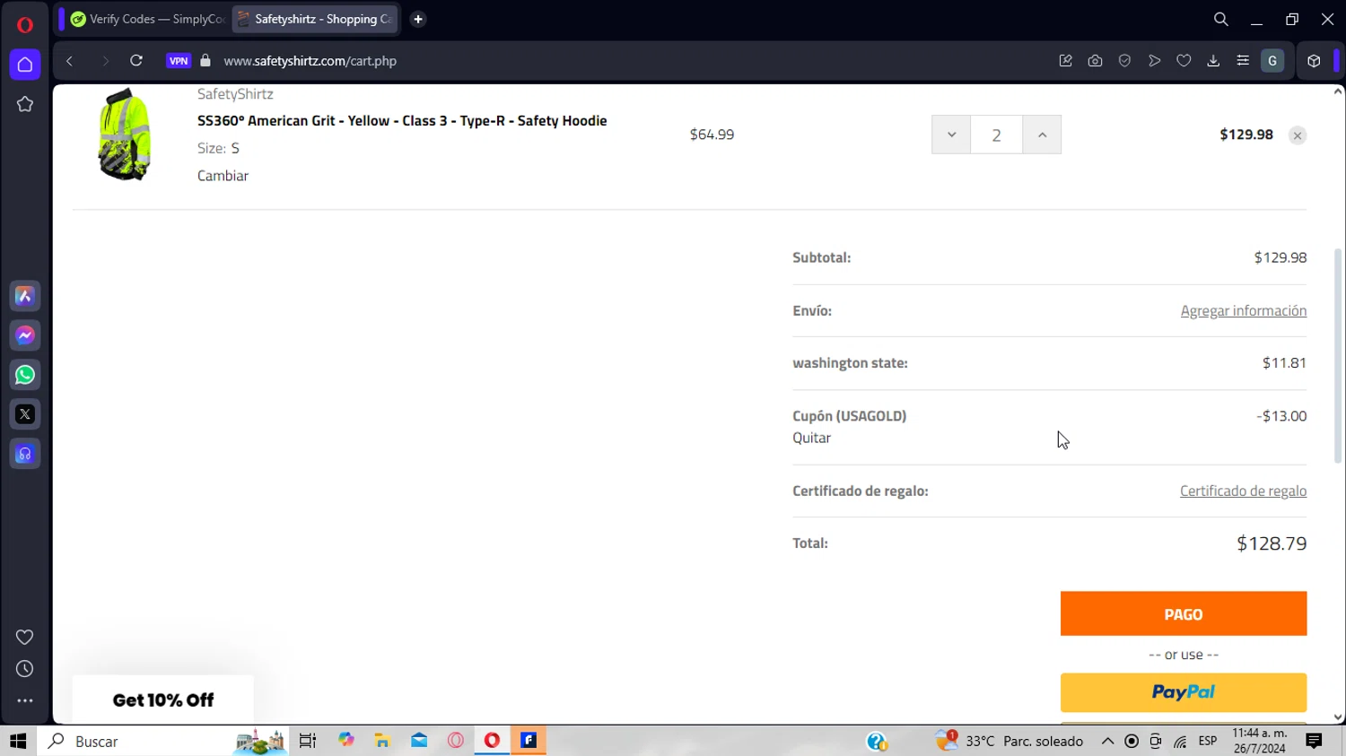This screenshot has height=756, width=1346.
Task: Search tabs with magnifier icon
Action: click(x=1220, y=19)
